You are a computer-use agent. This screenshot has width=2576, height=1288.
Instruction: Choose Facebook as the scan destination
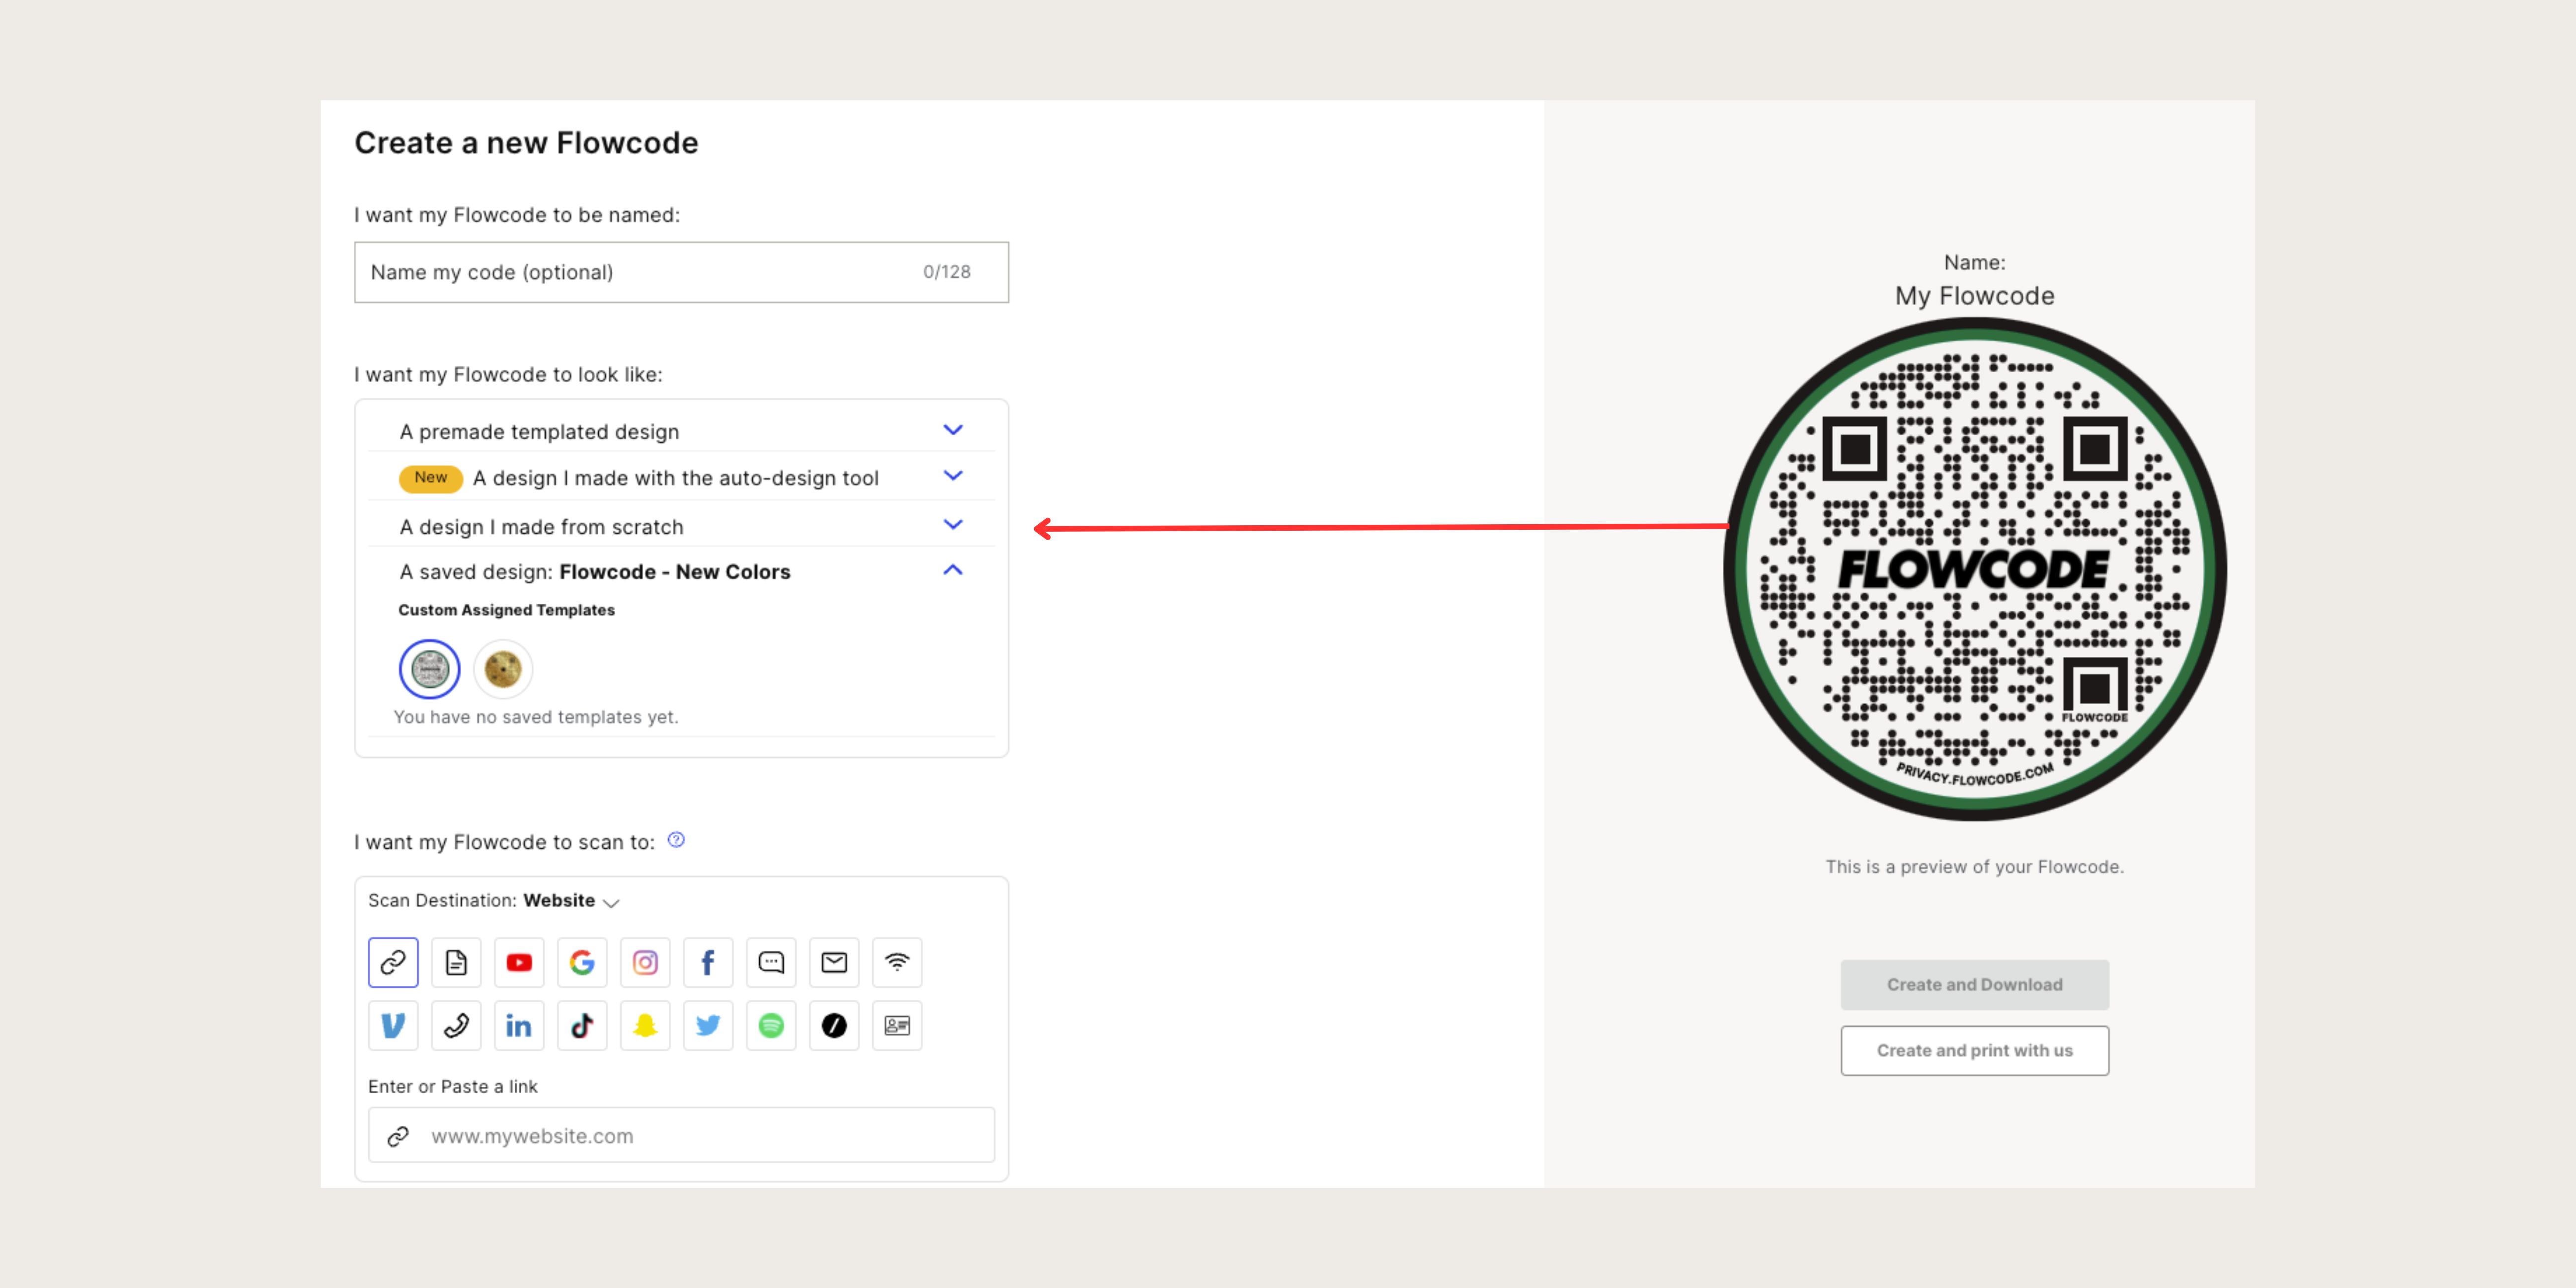pos(708,962)
